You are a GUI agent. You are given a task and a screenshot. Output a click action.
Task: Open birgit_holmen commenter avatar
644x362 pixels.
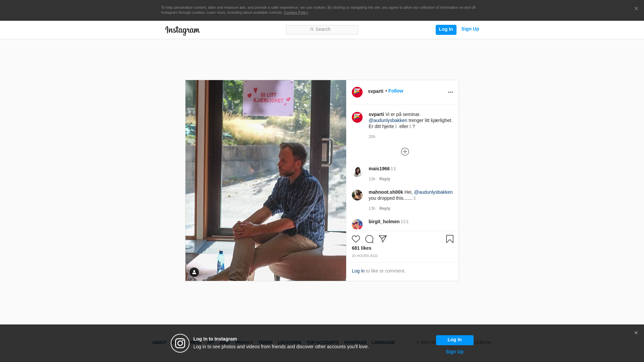(357, 225)
